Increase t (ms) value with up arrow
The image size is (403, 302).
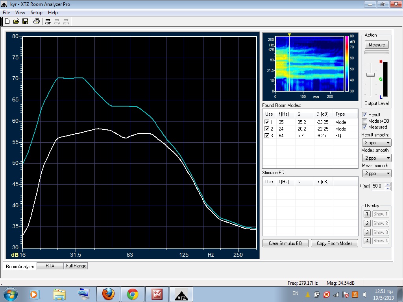pos(388,184)
